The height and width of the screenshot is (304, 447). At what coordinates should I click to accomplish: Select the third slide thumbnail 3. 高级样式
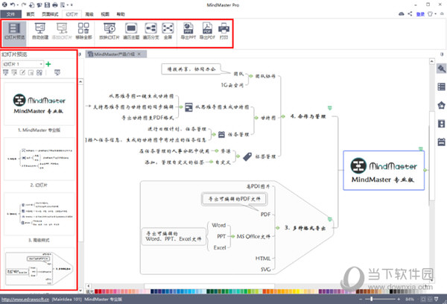39,214
